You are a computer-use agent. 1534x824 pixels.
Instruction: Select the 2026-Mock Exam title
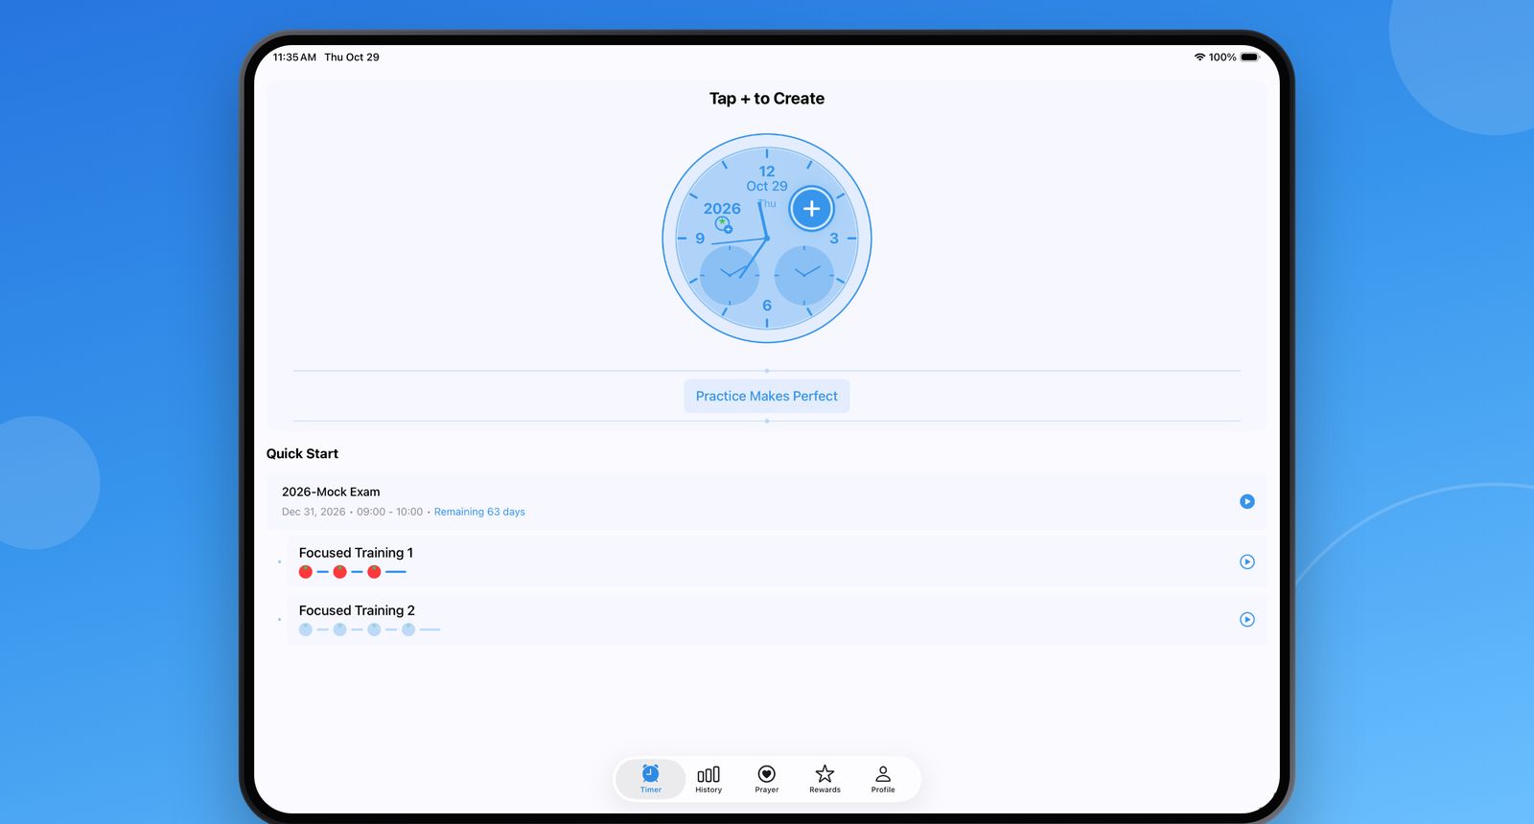click(x=331, y=492)
